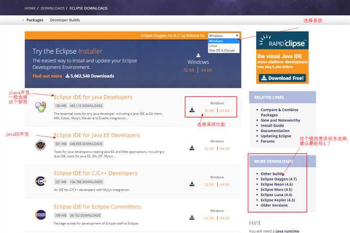This screenshot has width=350, height=233.
Task: Click ECLIPSE DOWNLOADS breadcrumb item
Action: pyautogui.click(x=89, y=8)
